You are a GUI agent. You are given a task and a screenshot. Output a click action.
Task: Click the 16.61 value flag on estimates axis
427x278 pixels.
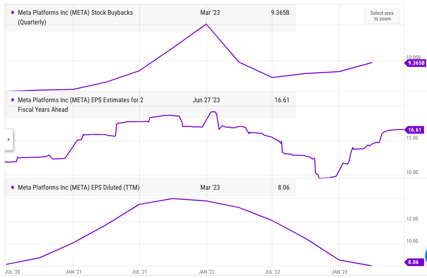[414, 130]
